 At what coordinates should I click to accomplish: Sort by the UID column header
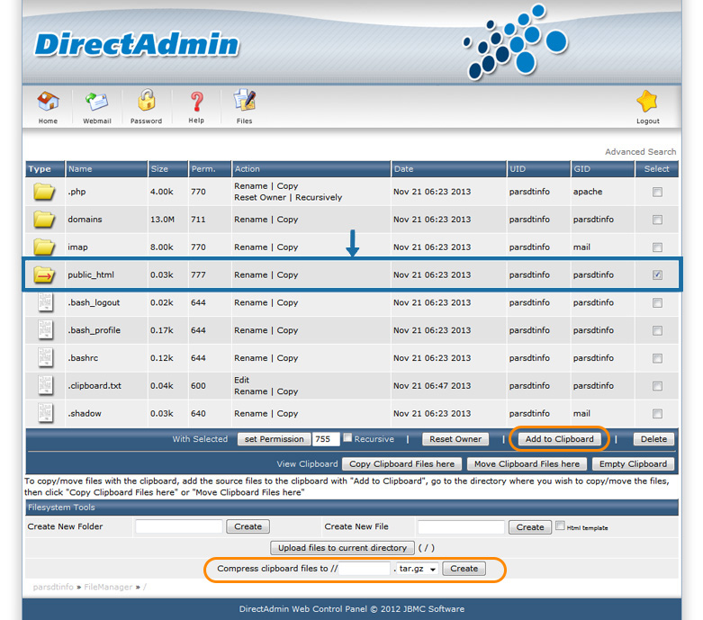[x=539, y=169]
